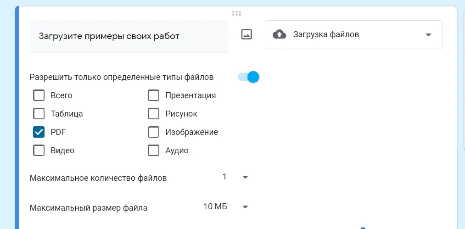Click the cloud upload icon in the type selector
465x229 pixels.
(280, 34)
